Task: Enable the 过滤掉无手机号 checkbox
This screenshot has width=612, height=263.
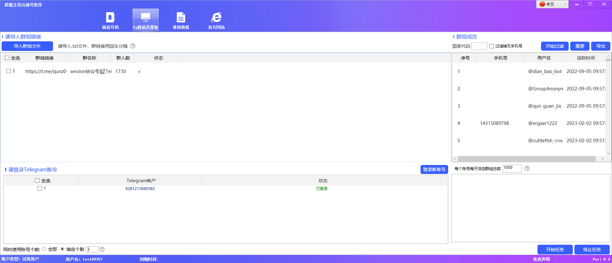Action: tap(492, 46)
